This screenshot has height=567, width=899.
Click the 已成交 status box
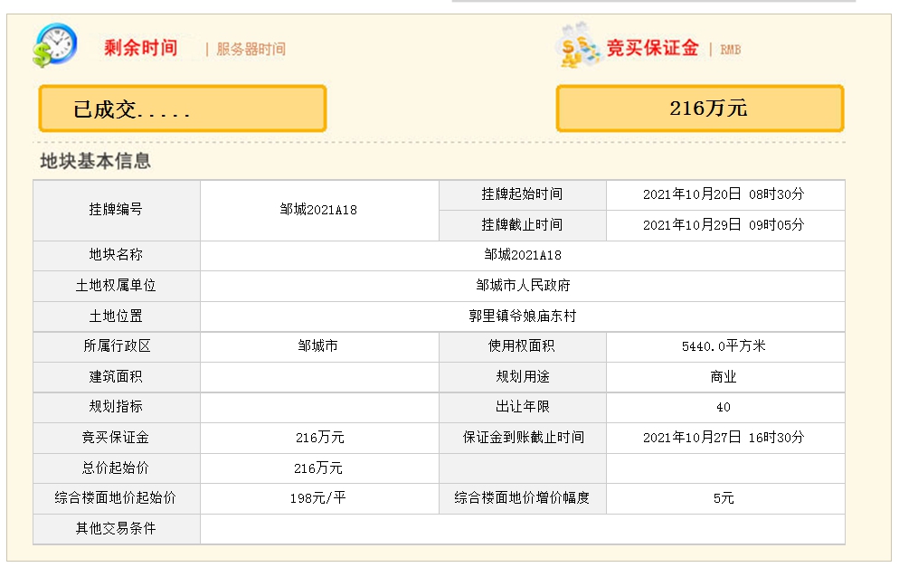point(183,109)
